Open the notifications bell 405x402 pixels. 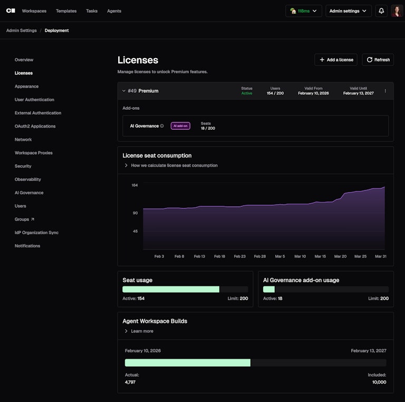coord(381,11)
